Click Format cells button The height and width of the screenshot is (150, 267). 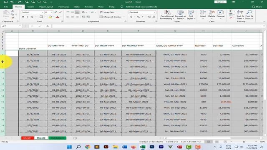pos(221,15)
